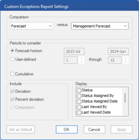The width and height of the screenshot is (139, 140).
Task: Confirm settings with the OK button
Action: [67, 130]
